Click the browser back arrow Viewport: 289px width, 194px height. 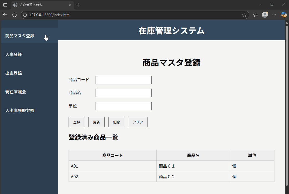(x=5, y=15)
